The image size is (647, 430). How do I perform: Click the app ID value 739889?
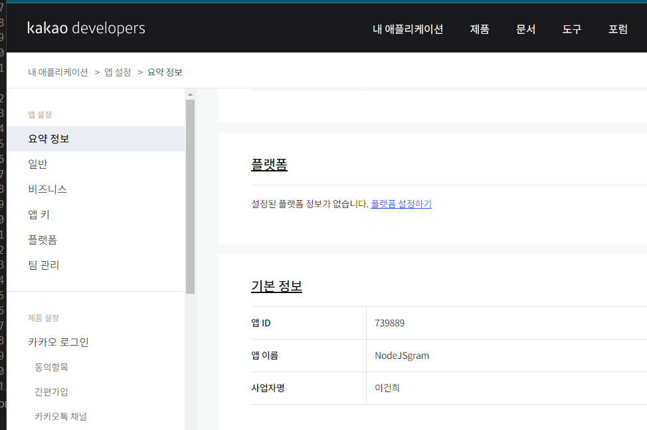point(389,323)
